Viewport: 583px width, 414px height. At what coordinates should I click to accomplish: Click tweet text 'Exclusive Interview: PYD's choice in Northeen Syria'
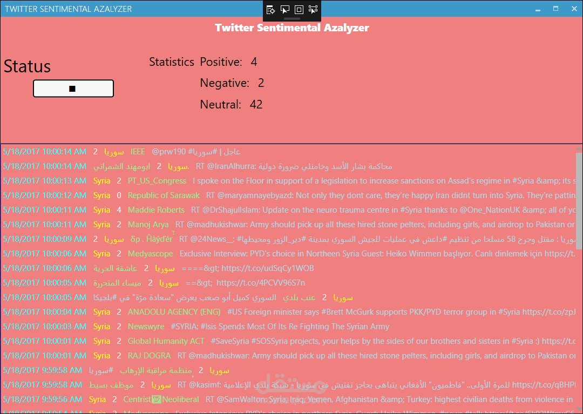377,254
